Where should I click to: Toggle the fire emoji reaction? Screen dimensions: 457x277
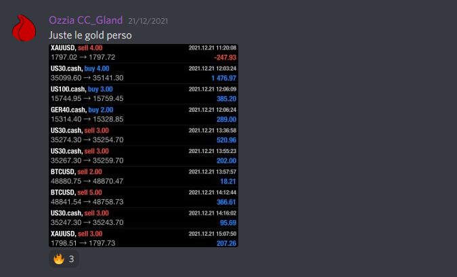pos(64,259)
